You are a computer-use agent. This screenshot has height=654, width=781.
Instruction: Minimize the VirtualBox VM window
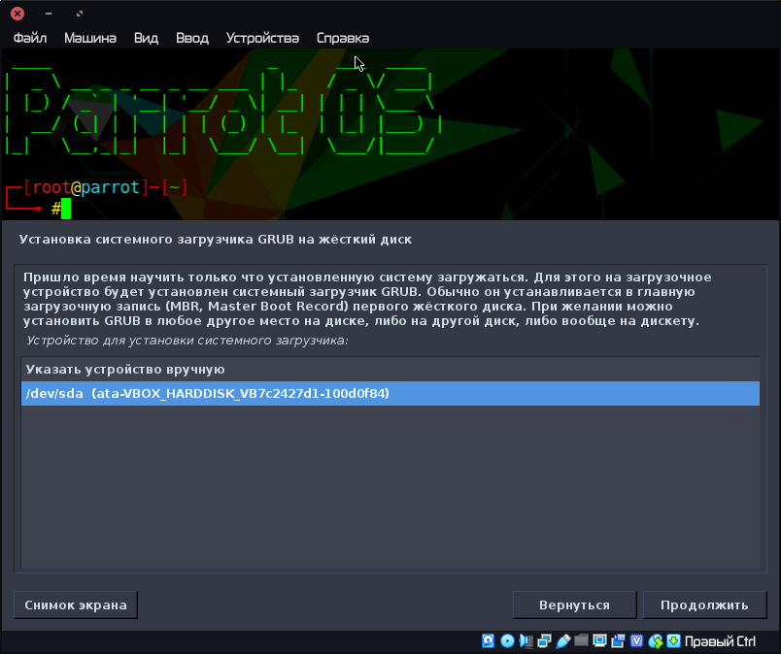49,14
